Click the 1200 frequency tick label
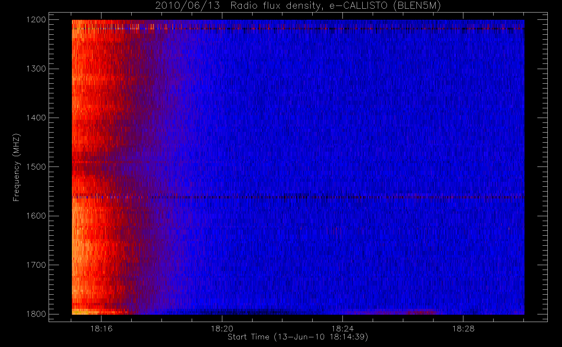Viewport: 562px width, 347px height. pos(36,20)
